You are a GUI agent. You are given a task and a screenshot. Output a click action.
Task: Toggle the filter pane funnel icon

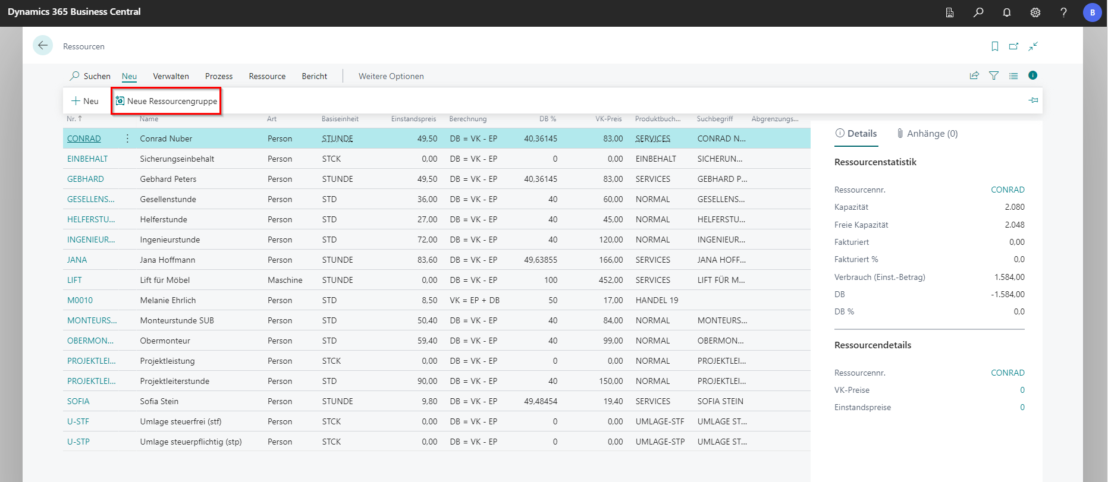[x=994, y=75]
